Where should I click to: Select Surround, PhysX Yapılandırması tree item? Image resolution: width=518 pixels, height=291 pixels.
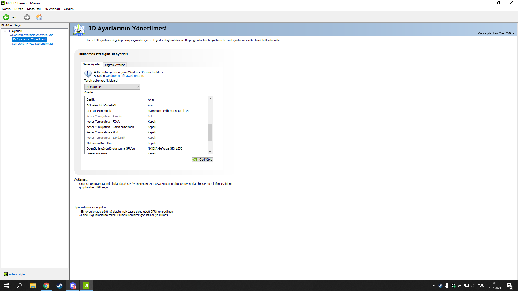[32, 44]
